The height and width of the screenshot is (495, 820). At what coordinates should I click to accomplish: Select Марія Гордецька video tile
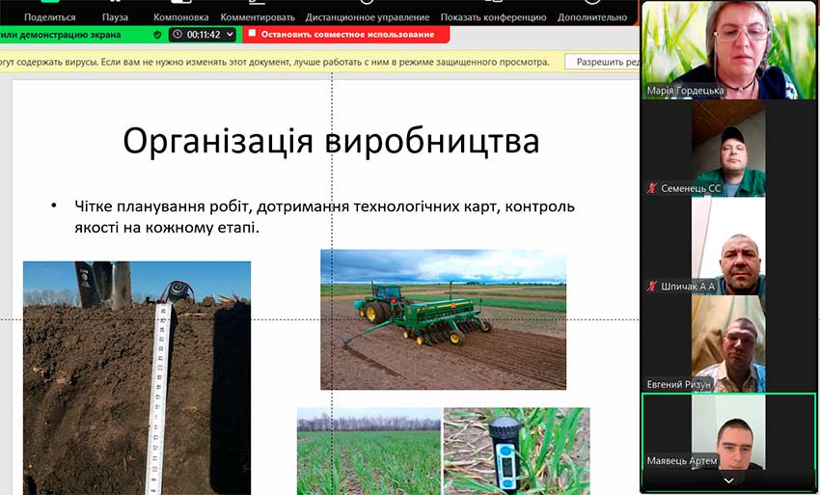[x=728, y=48]
